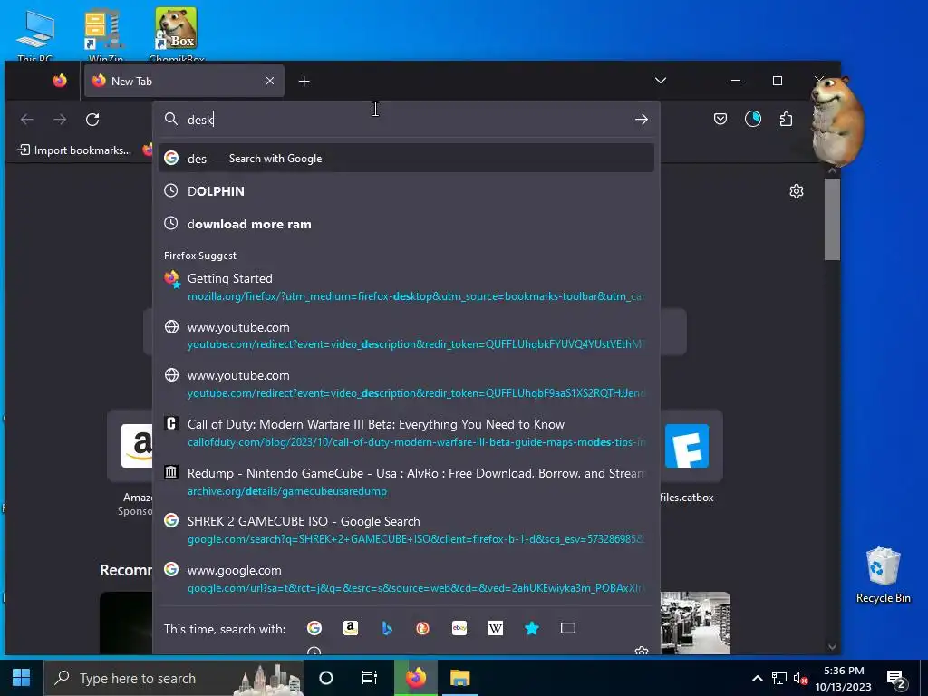The image size is (928, 696).
Task: Search this time with DuckDuckGo icon
Action: (x=422, y=629)
